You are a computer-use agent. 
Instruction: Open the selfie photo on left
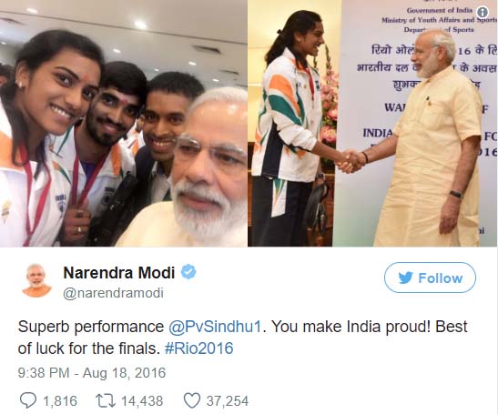[124, 123]
